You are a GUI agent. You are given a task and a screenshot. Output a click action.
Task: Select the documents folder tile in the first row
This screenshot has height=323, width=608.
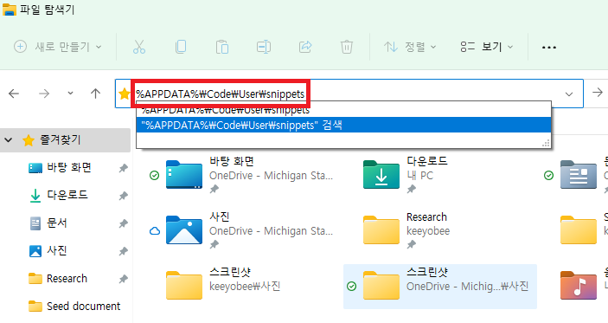(578, 175)
